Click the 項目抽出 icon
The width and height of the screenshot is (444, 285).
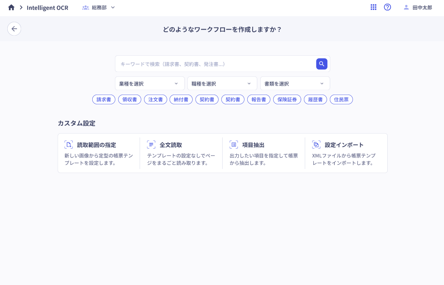click(x=234, y=145)
